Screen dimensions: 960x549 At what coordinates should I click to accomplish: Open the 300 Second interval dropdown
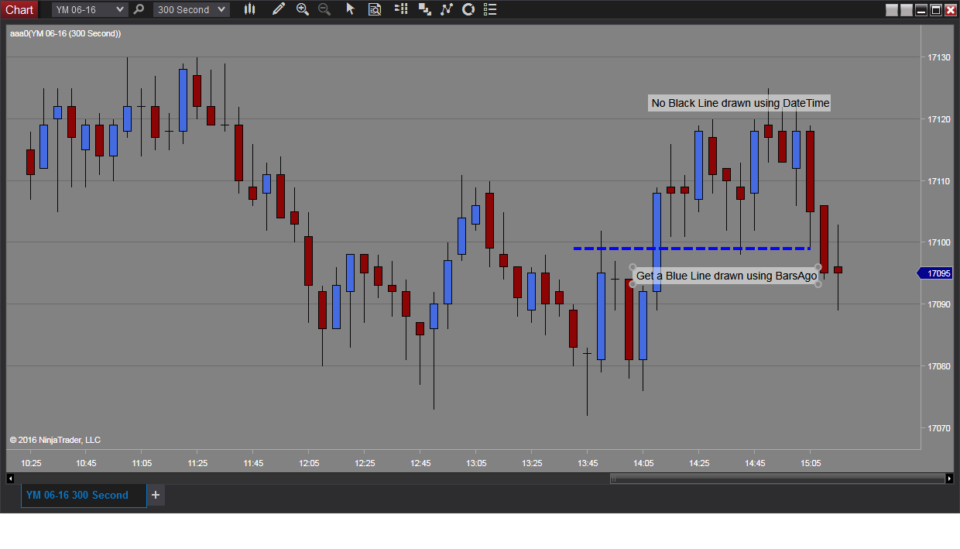(191, 9)
